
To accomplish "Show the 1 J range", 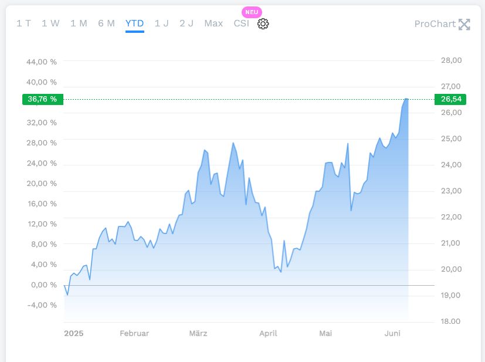I will pyautogui.click(x=161, y=23).
